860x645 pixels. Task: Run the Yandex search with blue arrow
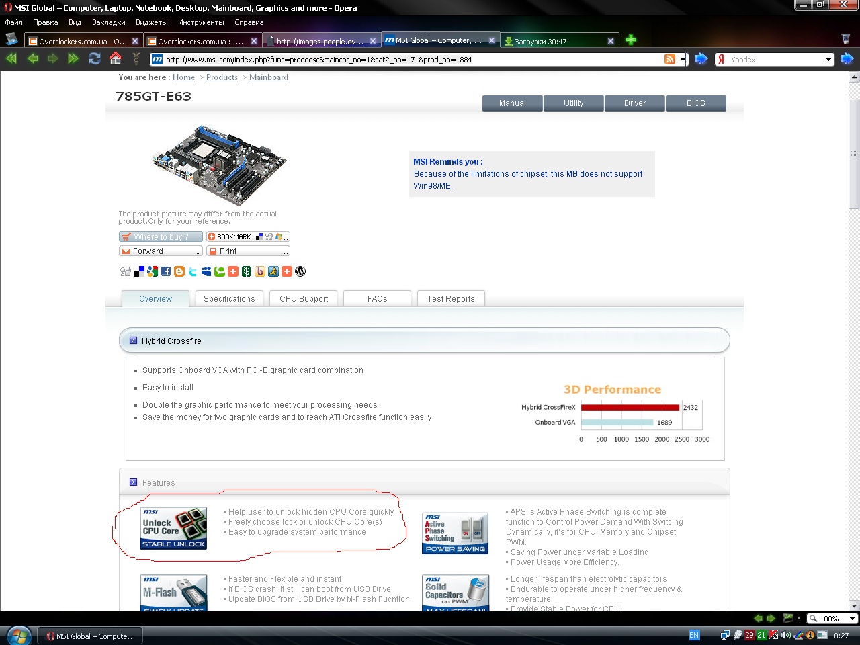[x=847, y=59]
